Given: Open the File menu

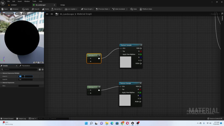Looking at the screenshot, I should pos(8,1).
